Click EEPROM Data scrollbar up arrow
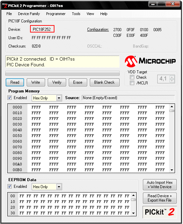Image resolution: width=183 pixels, height=224 pixels. tap(133, 195)
